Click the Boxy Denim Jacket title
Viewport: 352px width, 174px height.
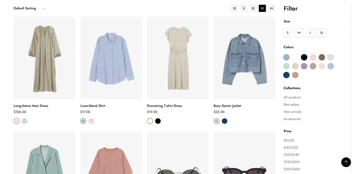(227, 106)
